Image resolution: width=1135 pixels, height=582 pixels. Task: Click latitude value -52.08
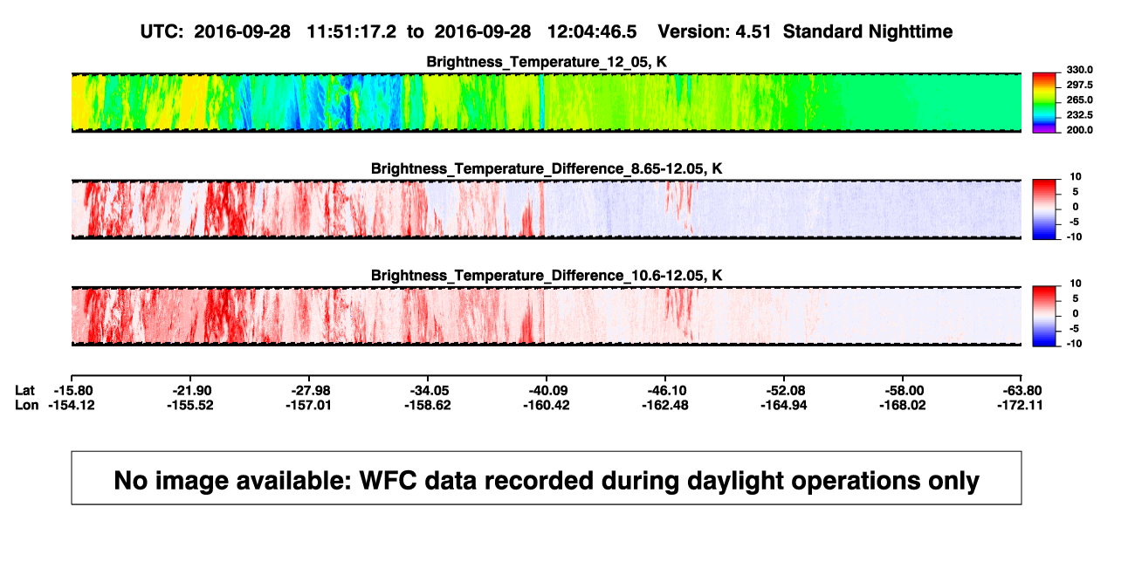pos(784,390)
